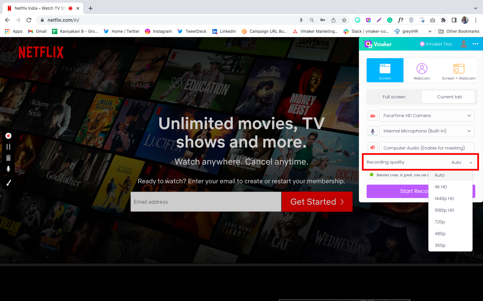Screen dimensions: 483x301
Task: Open the Gmail bookmark
Action: [x=37, y=31]
